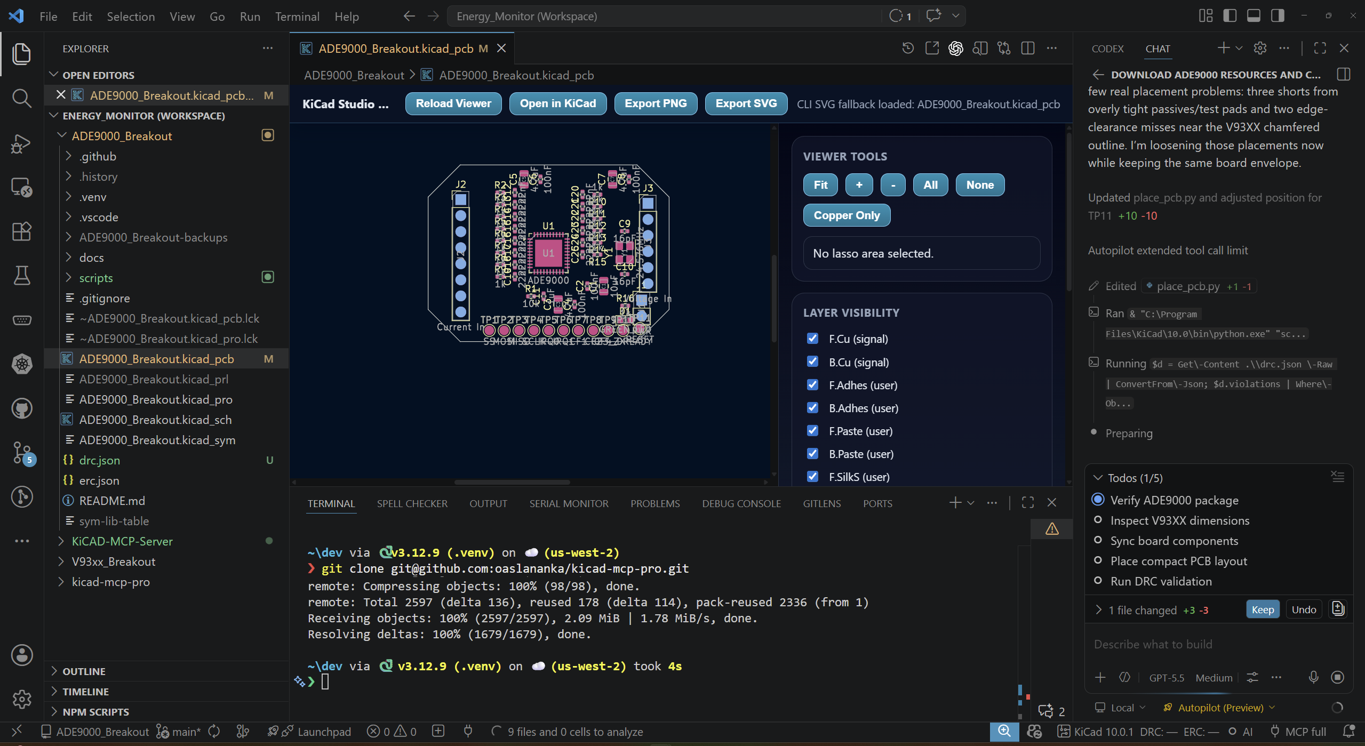
Task: Open timeline history icon in editor toolbar
Action: (908, 49)
